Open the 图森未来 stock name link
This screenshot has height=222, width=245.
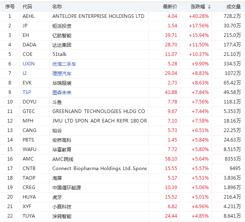pos(62,92)
